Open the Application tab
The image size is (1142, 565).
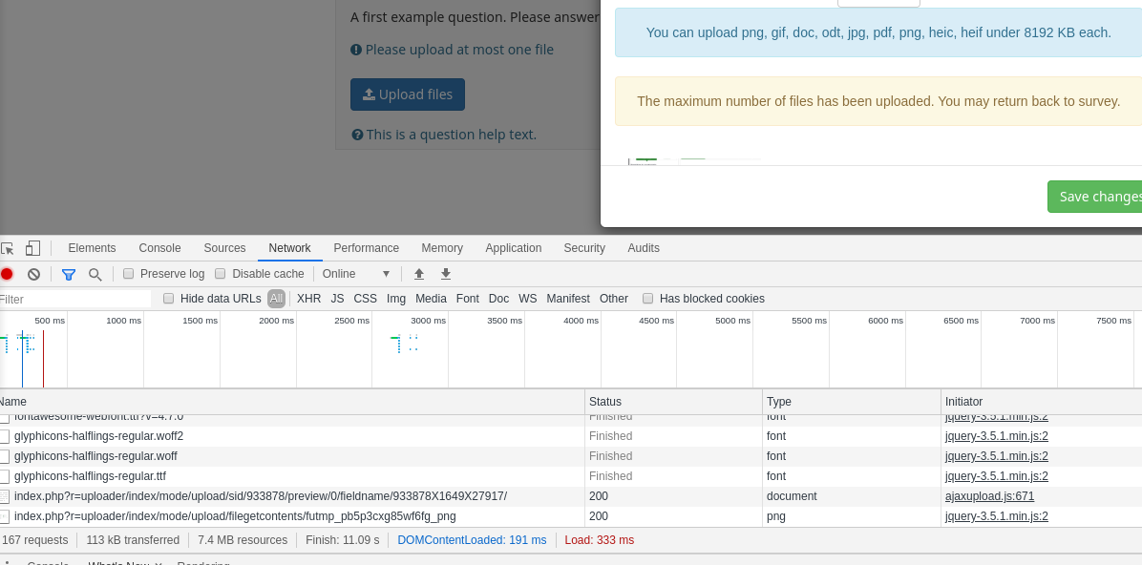pos(513,248)
